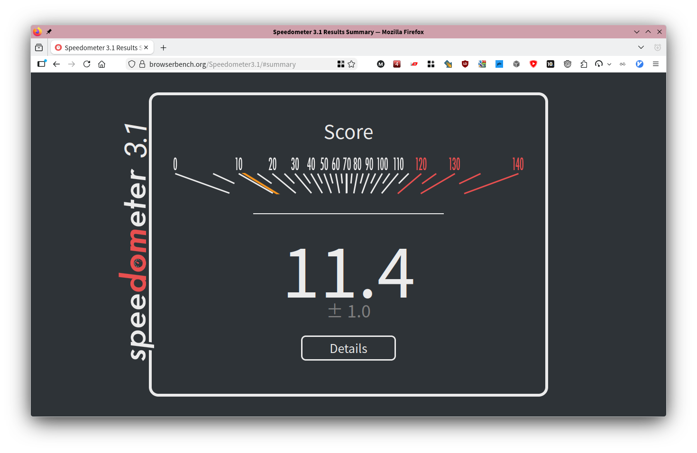Screen dimensions: 697x453
Task: Click the Details button
Action: [348, 348]
